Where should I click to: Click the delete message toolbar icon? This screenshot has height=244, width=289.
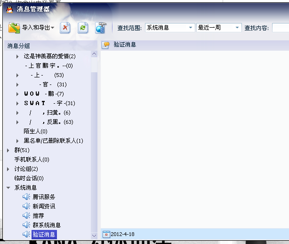[x=65, y=28]
